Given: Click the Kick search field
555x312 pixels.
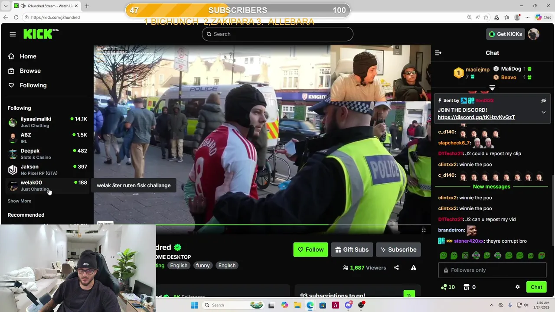Looking at the screenshot, I should (277, 34).
